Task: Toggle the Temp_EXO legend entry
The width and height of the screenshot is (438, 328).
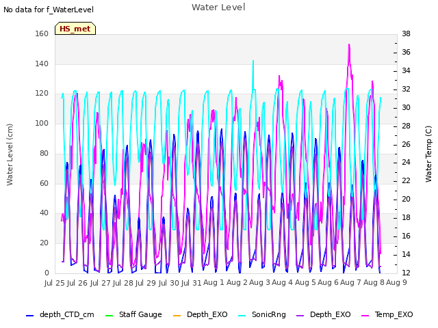Action: pyautogui.click(x=387, y=314)
